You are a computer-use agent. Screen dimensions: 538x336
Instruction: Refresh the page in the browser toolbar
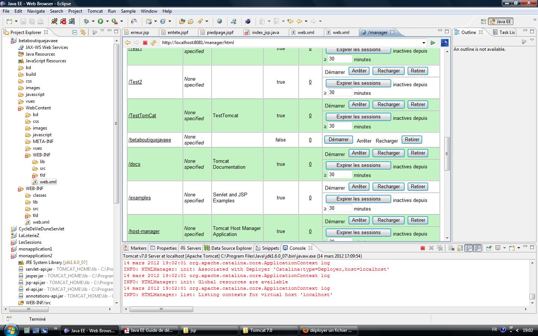tap(153, 43)
